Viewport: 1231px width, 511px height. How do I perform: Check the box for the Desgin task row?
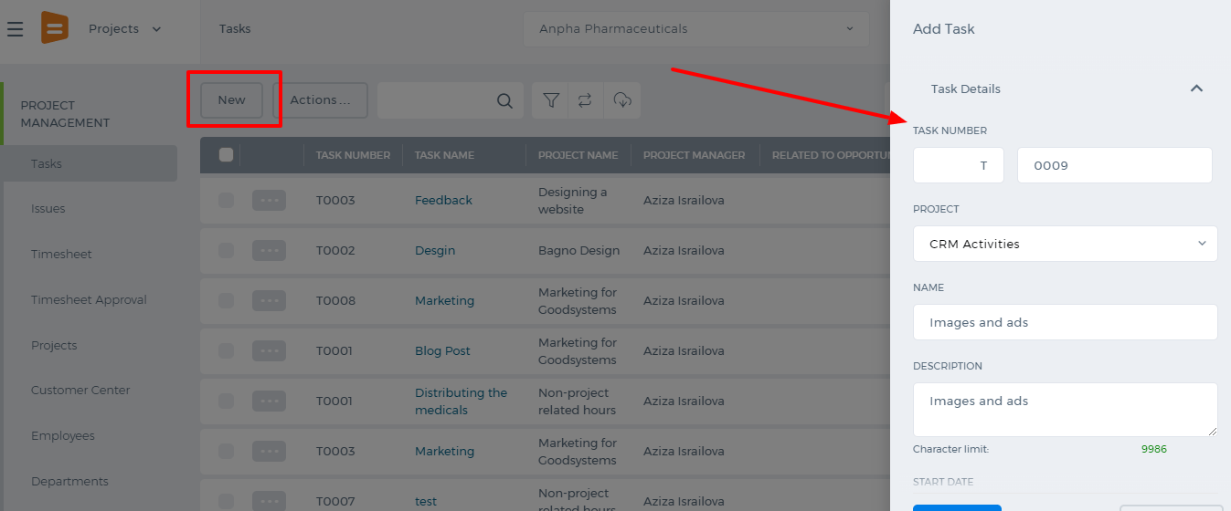[226, 250]
